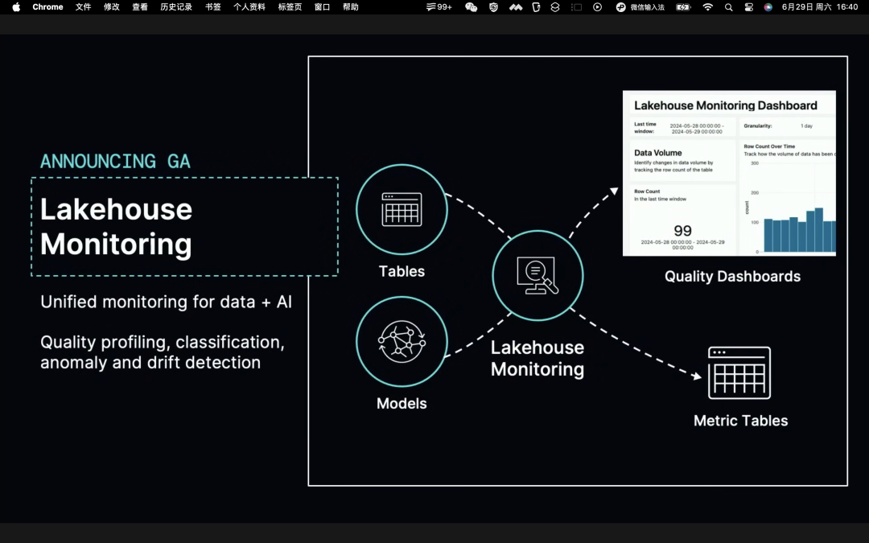Open the battery status menu
The width and height of the screenshot is (869, 543).
pyautogui.click(x=683, y=7)
